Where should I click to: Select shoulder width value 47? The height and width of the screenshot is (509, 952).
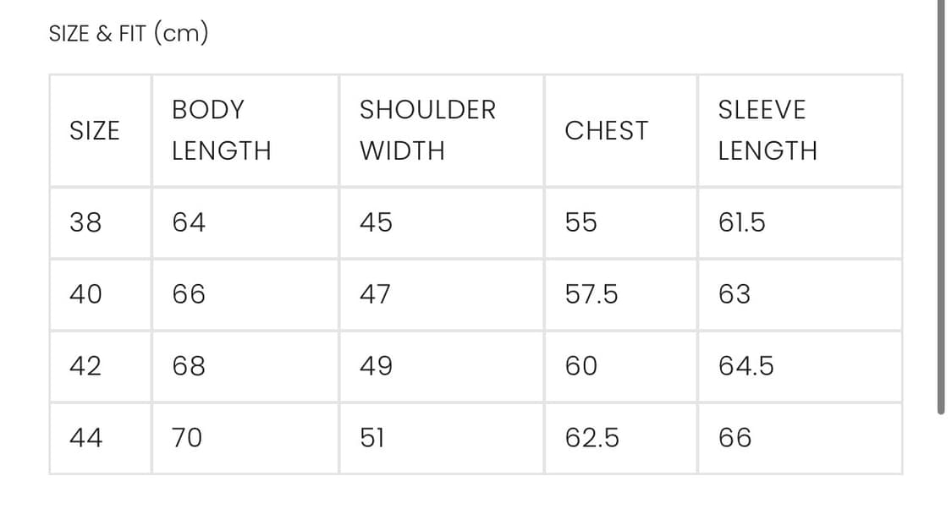[x=375, y=294]
